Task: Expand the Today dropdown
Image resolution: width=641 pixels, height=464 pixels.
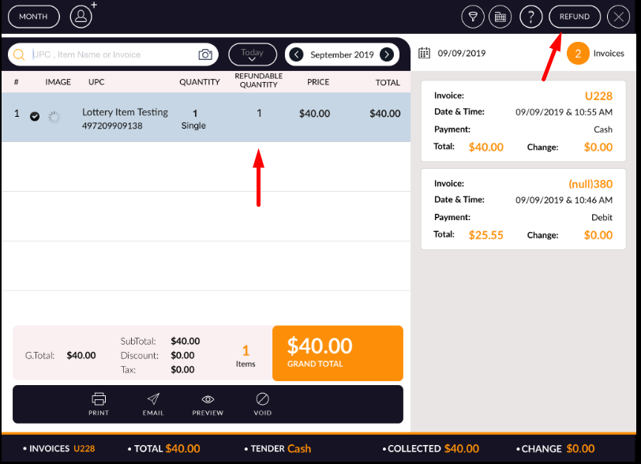Action: tap(253, 54)
